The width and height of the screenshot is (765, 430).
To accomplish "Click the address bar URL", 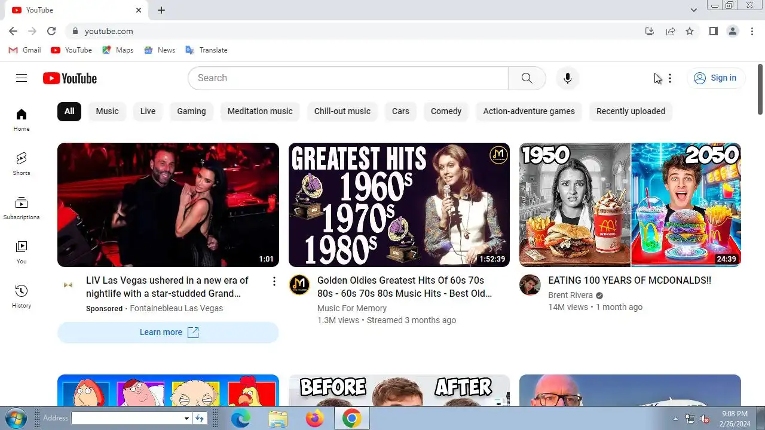I will 109,31.
